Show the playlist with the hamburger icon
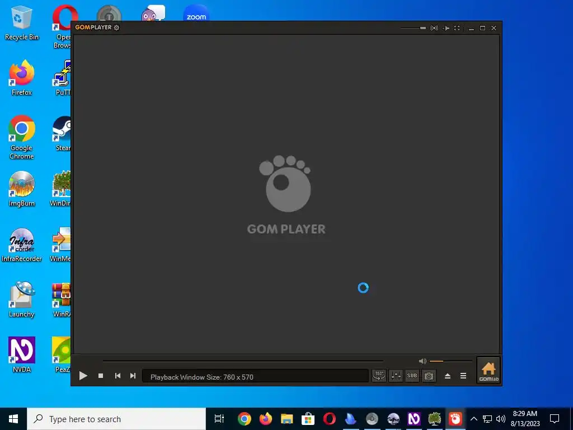This screenshot has width=573, height=430. tap(463, 376)
